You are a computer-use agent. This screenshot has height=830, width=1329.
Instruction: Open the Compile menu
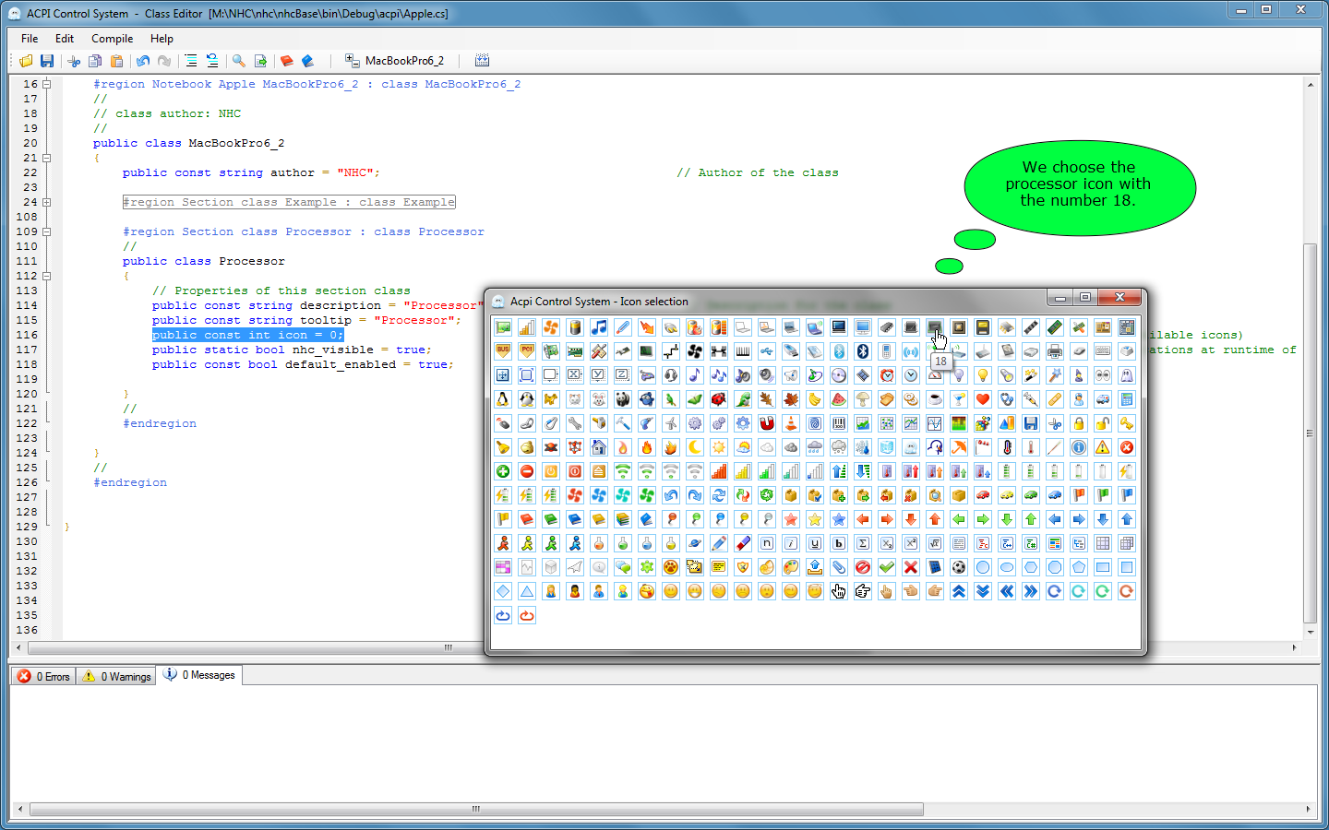click(112, 39)
